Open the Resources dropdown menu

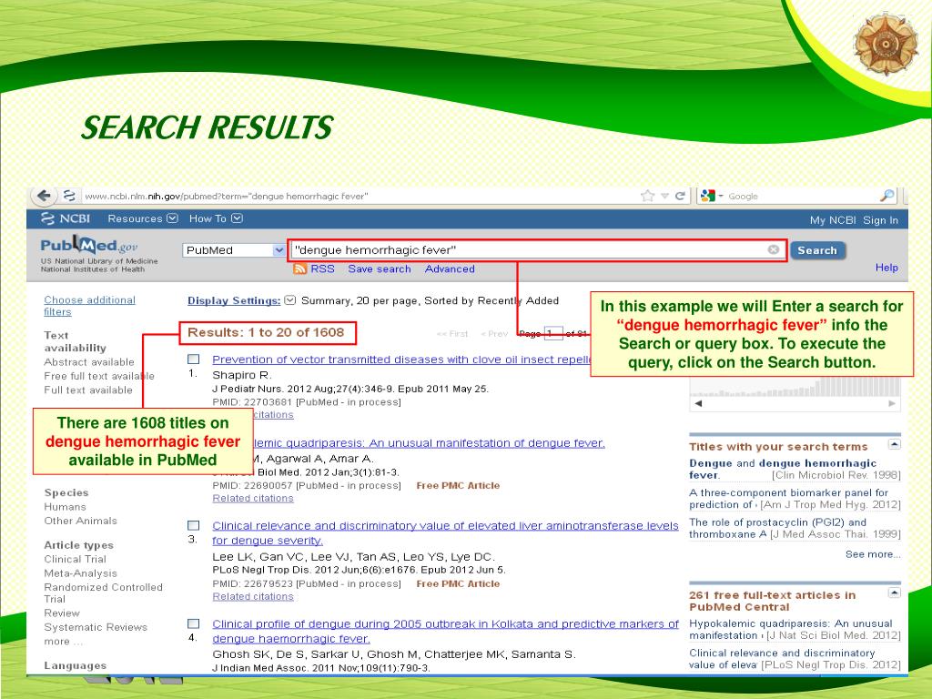pyautogui.click(x=142, y=218)
